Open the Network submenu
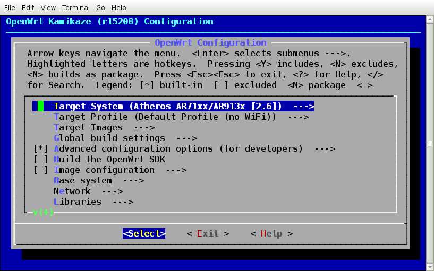Image resolution: width=434 pixels, height=271 pixels. (x=88, y=191)
